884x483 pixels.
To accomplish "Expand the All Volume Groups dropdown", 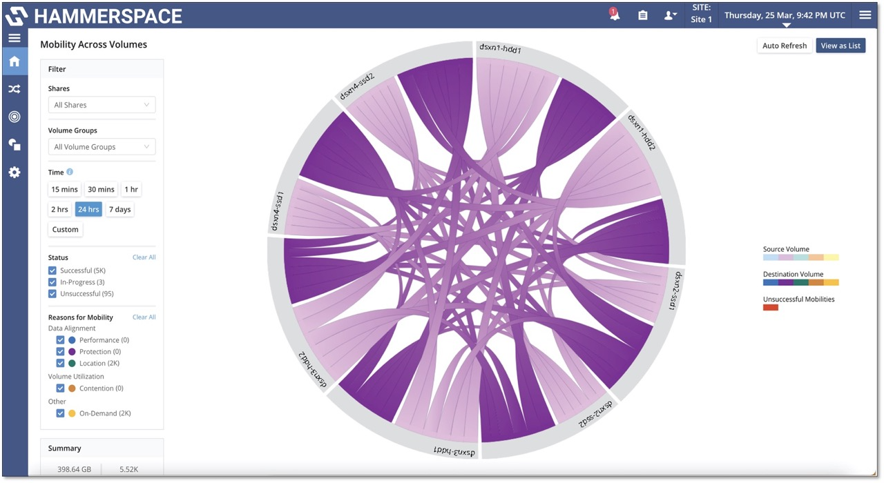I will tap(102, 146).
